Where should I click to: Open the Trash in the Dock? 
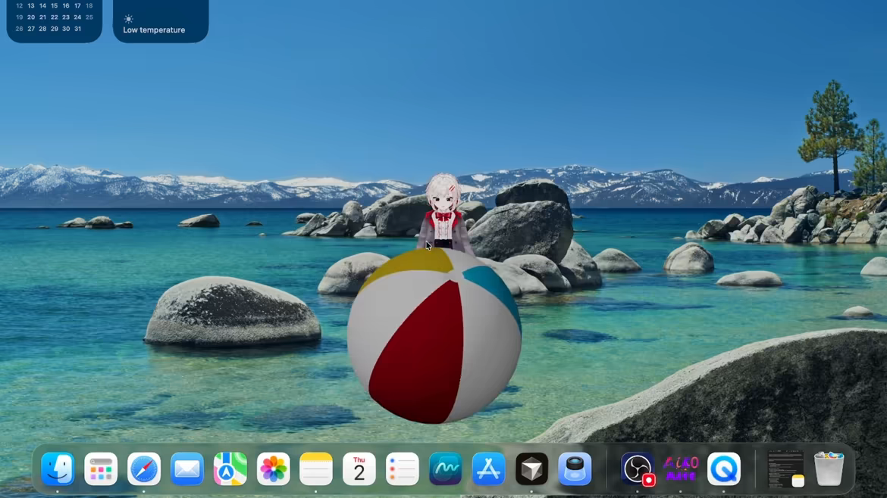(829, 468)
